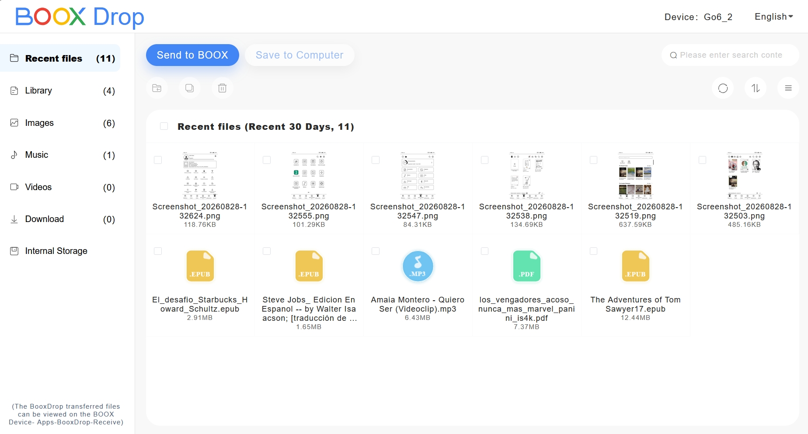
Task: Open Images section
Action: [60, 123]
